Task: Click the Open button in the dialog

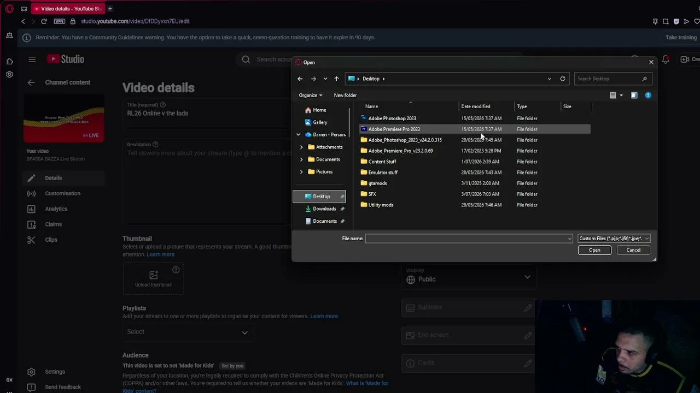Action: click(594, 250)
